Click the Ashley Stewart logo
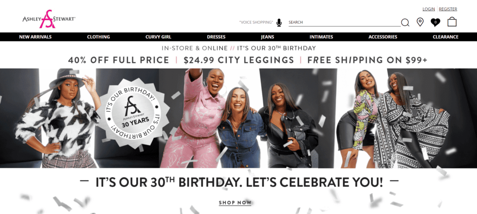 click(x=49, y=19)
